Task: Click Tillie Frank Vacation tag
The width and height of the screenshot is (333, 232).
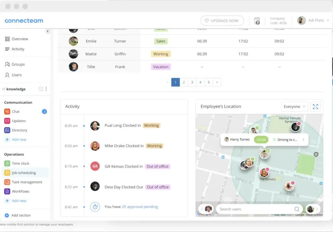Action: [161, 67]
